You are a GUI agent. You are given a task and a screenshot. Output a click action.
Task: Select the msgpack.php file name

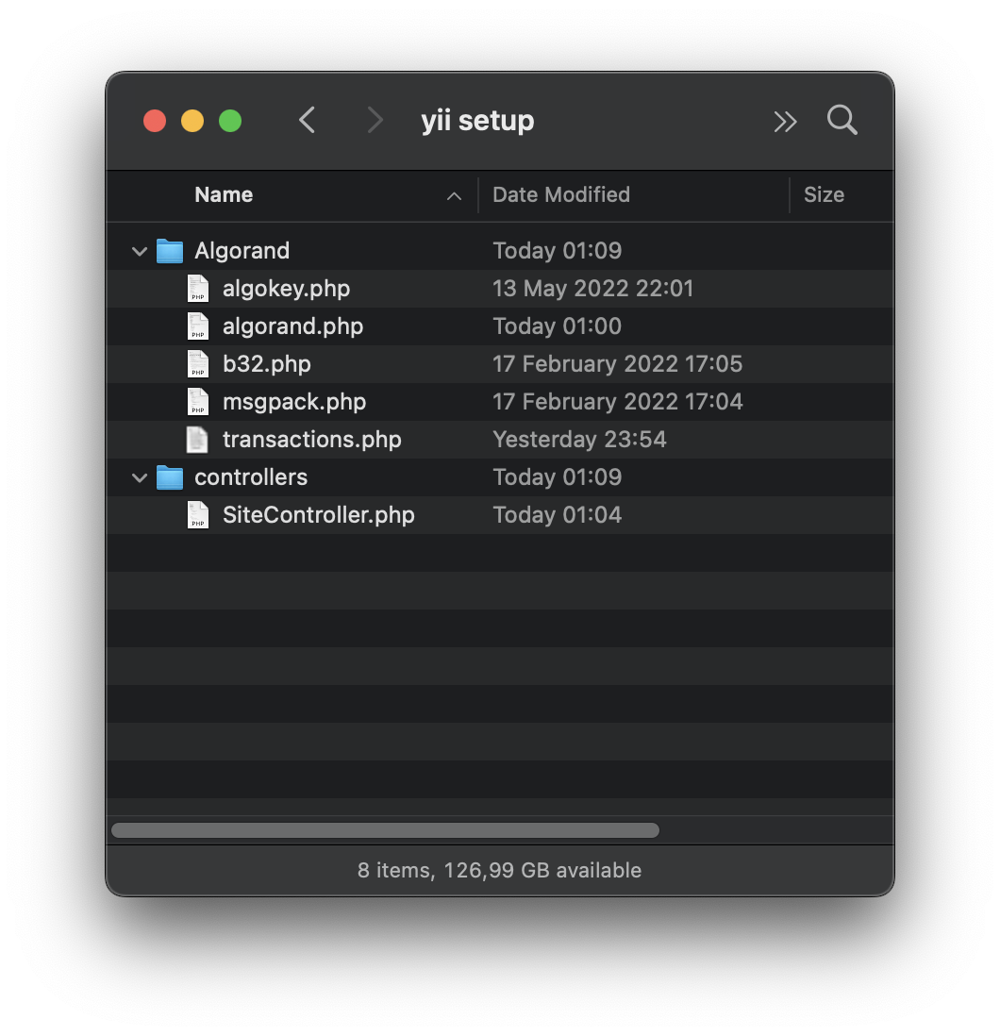(x=294, y=402)
